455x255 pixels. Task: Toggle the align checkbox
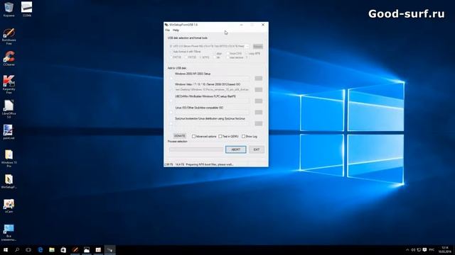[x=215, y=54]
